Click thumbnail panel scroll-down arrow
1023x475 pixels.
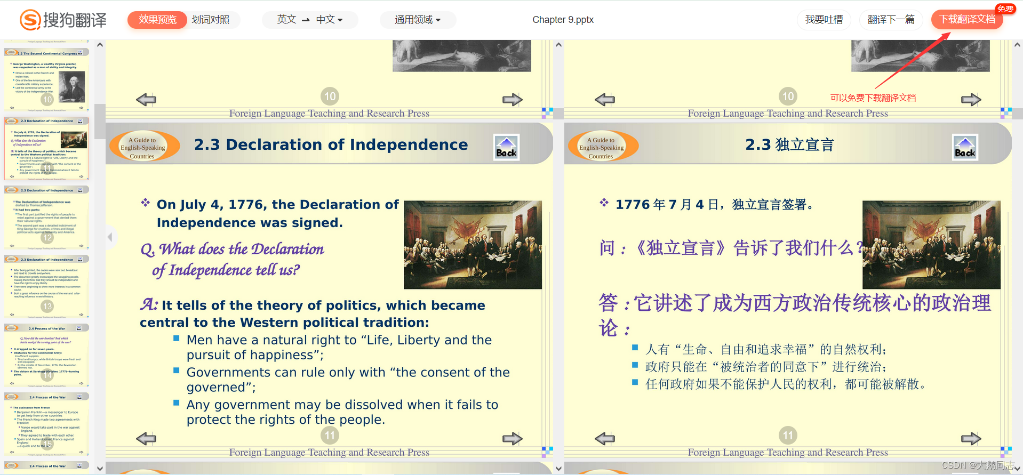(100, 469)
